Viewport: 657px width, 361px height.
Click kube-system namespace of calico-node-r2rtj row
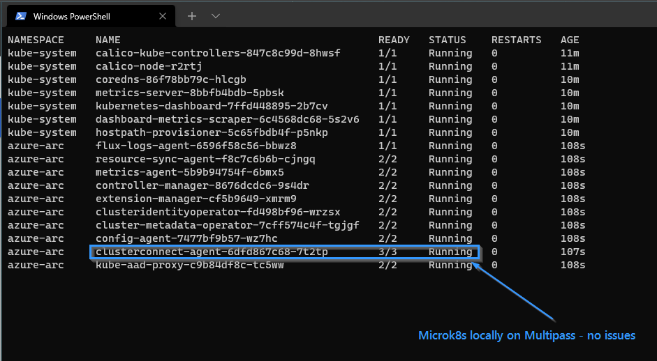pyautogui.click(x=42, y=66)
